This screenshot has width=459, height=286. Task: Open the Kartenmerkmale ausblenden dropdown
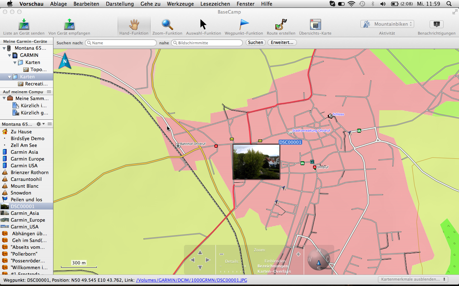pos(413,279)
